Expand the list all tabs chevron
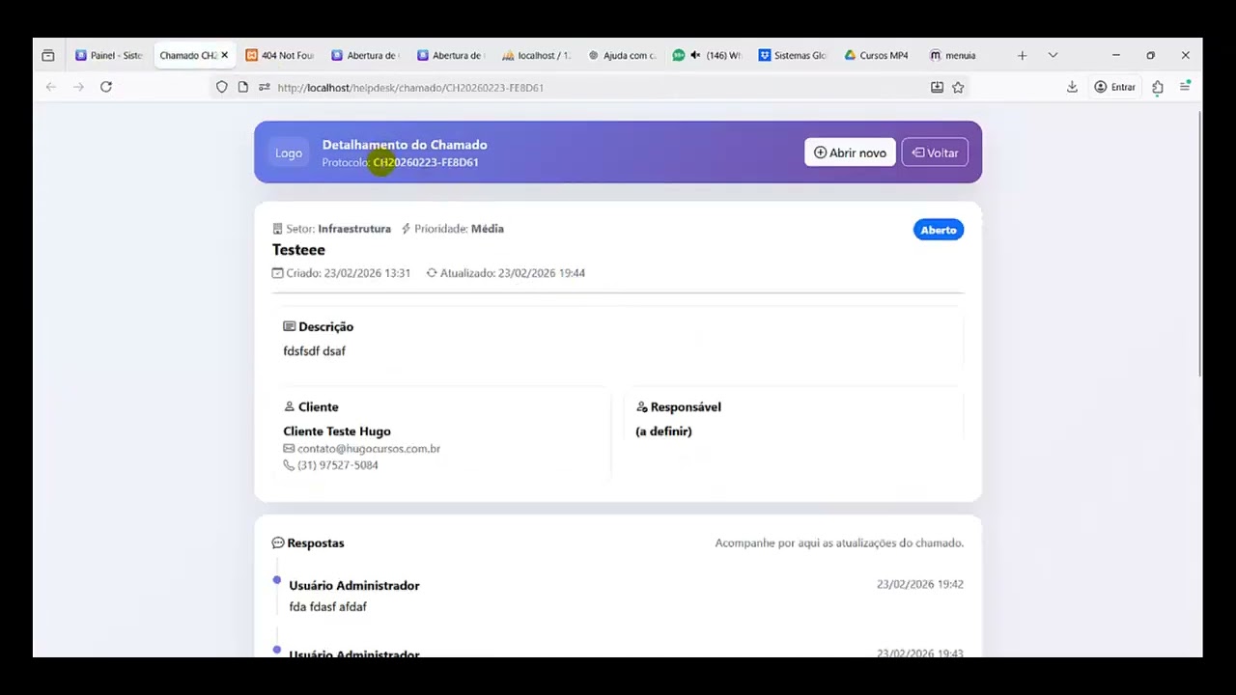This screenshot has height=695, width=1236. (1053, 56)
